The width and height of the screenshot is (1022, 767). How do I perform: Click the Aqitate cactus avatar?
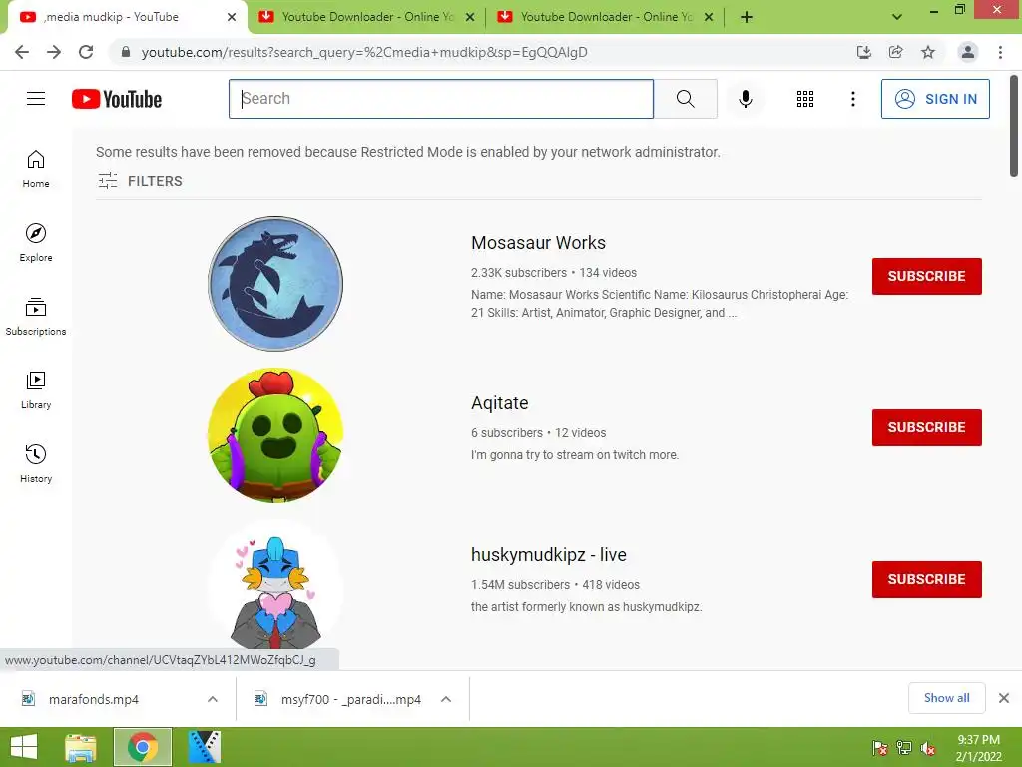pos(275,435)
